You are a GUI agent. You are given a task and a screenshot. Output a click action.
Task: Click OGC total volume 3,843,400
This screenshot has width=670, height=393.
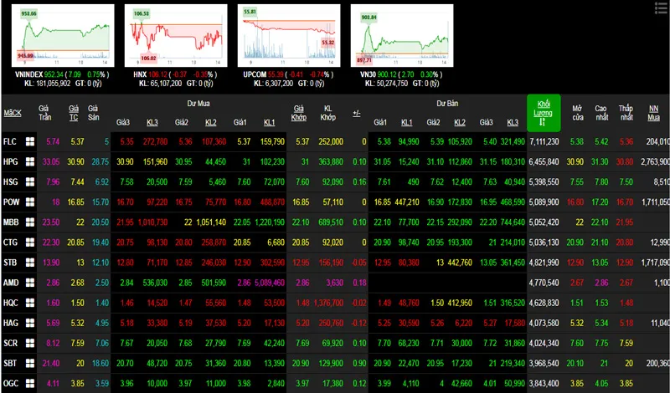pos(544,383)
